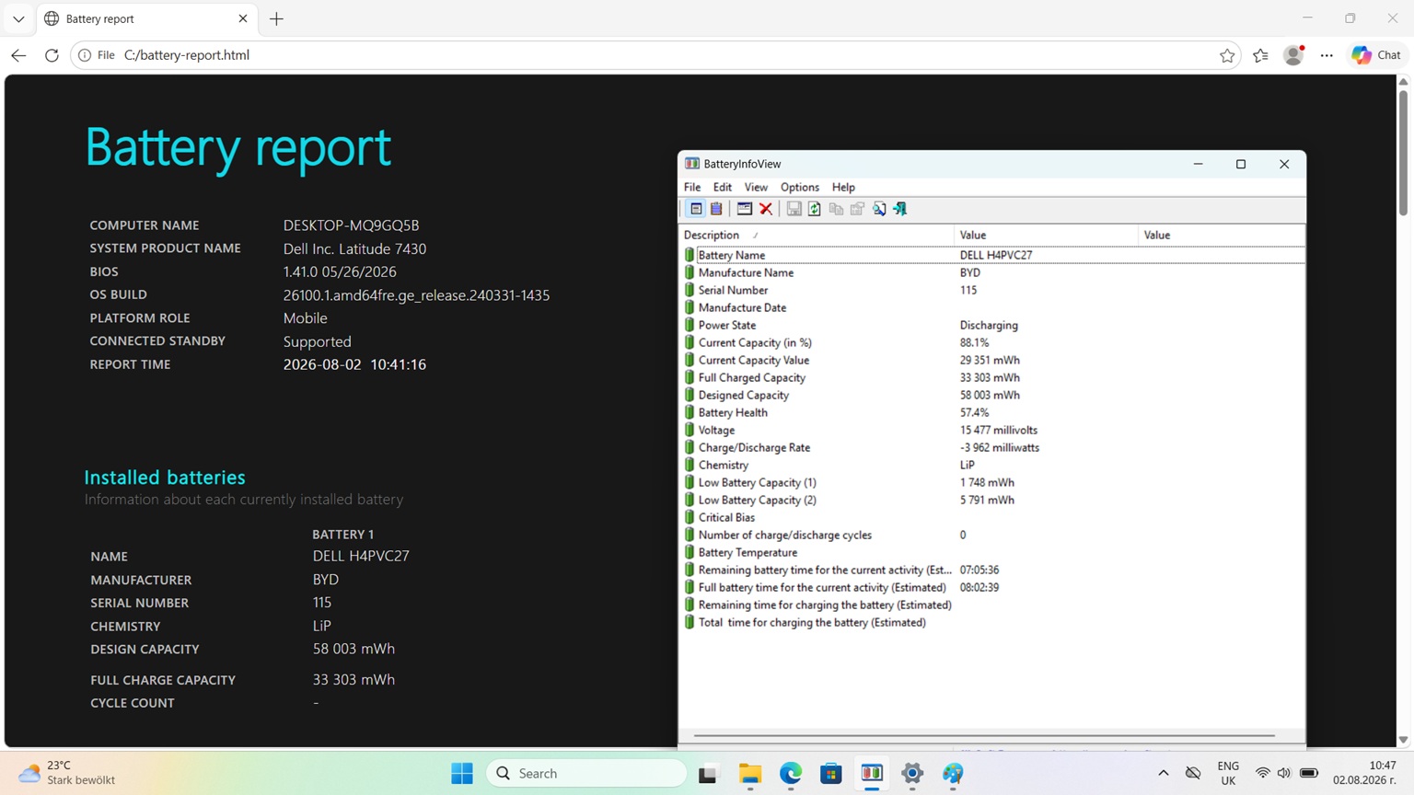Click the Advanced Options window icon
This screenshot has width=1414, height=795.
(745, 209)
